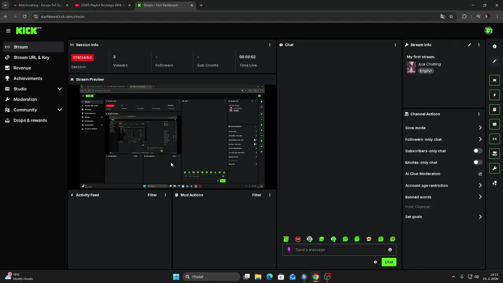Toggle the lightning bolt widget icon
The image size is (503, 283).
[495, 95]
